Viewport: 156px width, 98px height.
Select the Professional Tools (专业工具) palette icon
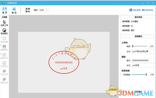[x=4, y=71]
